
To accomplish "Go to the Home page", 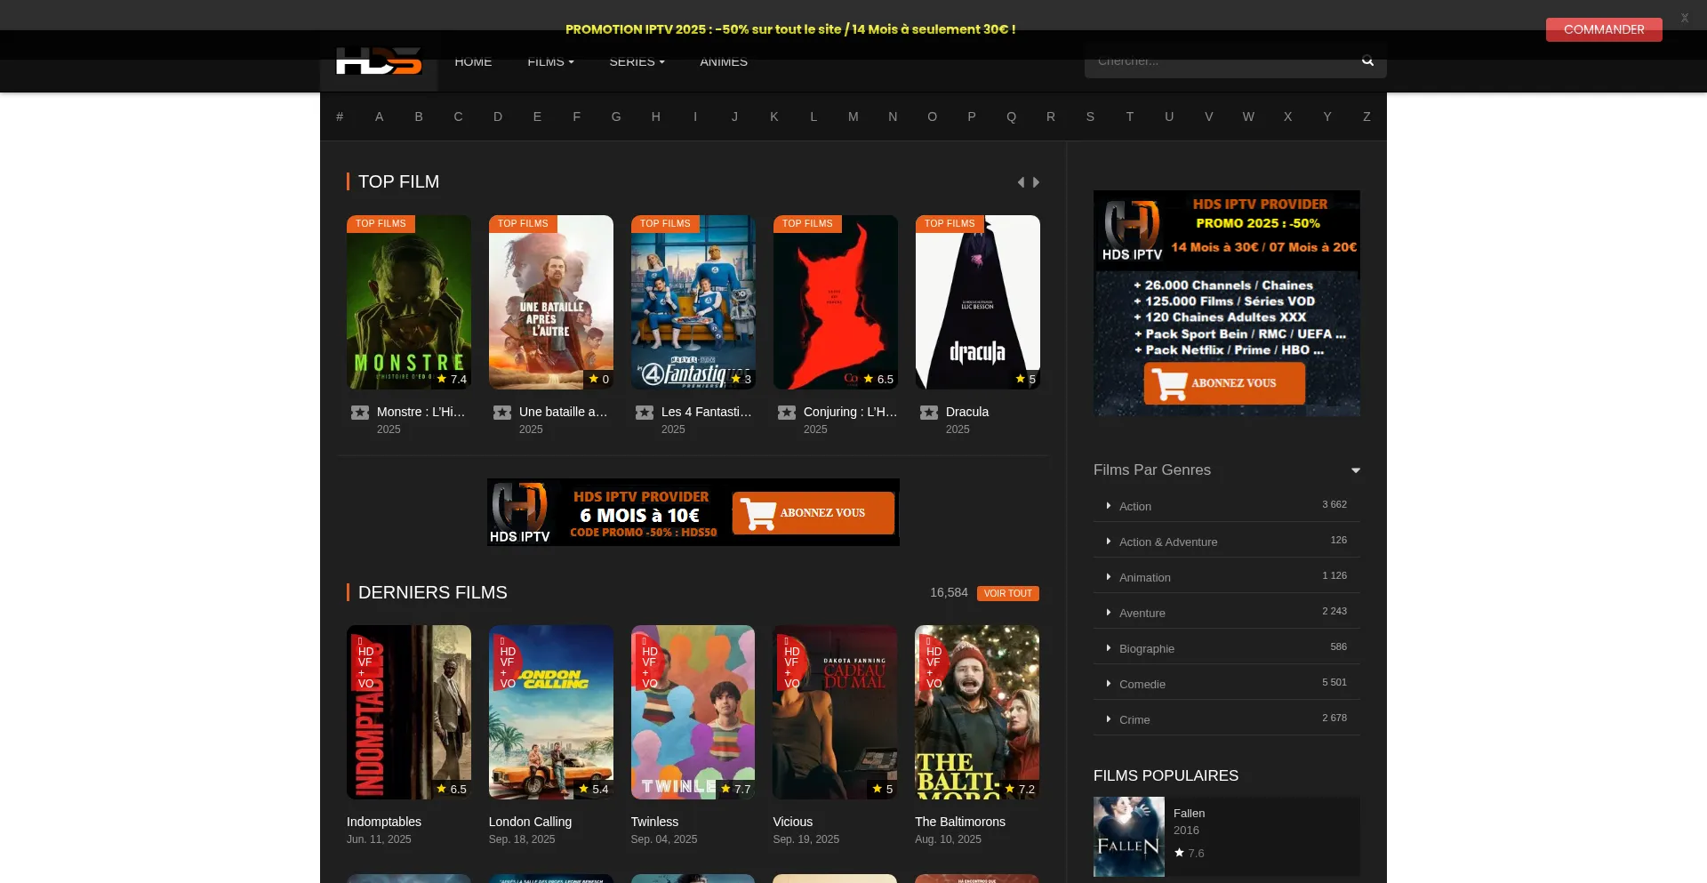I will [473, 61].
